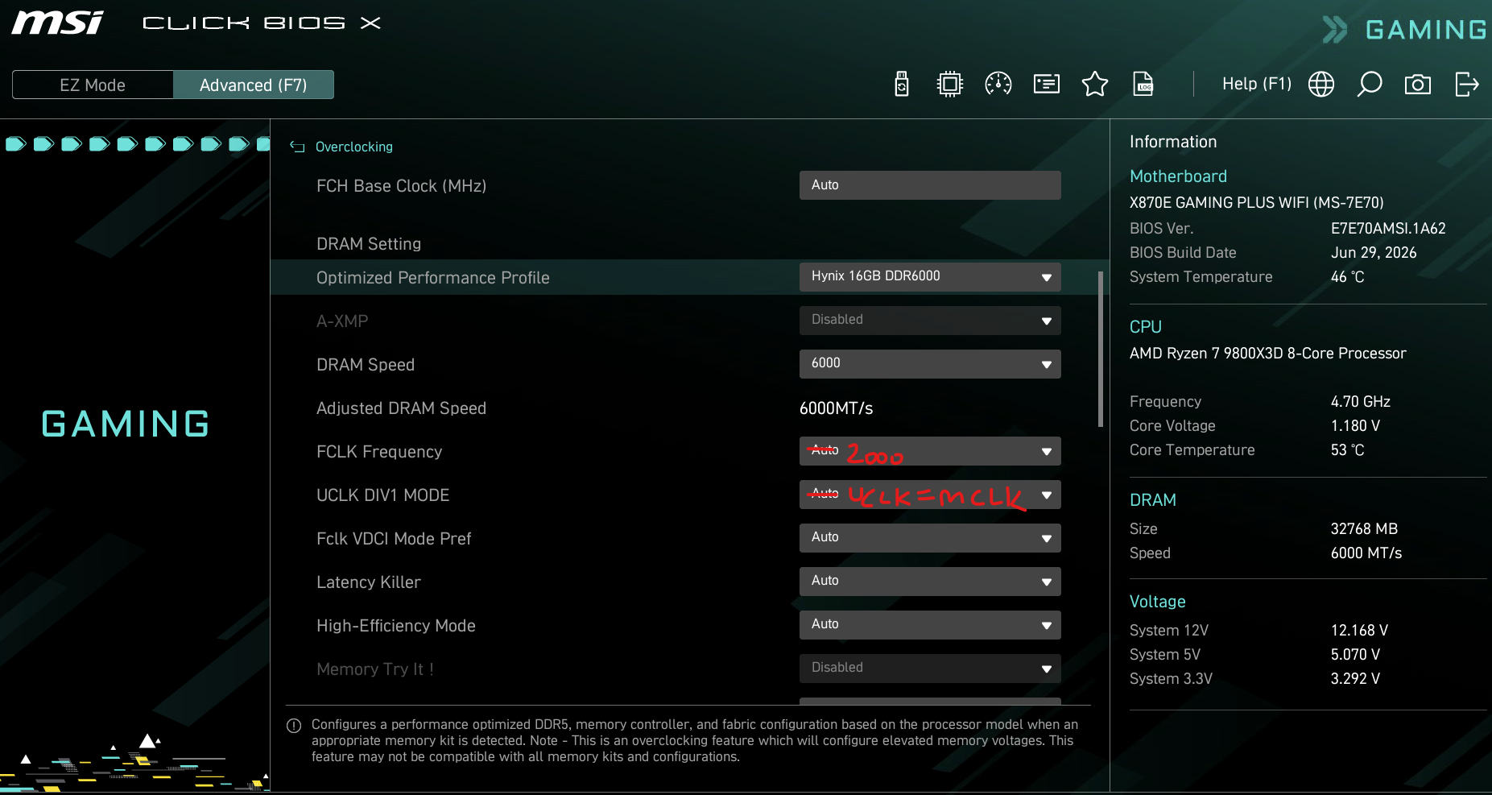Click the Core Temperature 53 °C value
This screenshot has height=795, width=1492.
pyautogui.click(x=1348, y=450)
